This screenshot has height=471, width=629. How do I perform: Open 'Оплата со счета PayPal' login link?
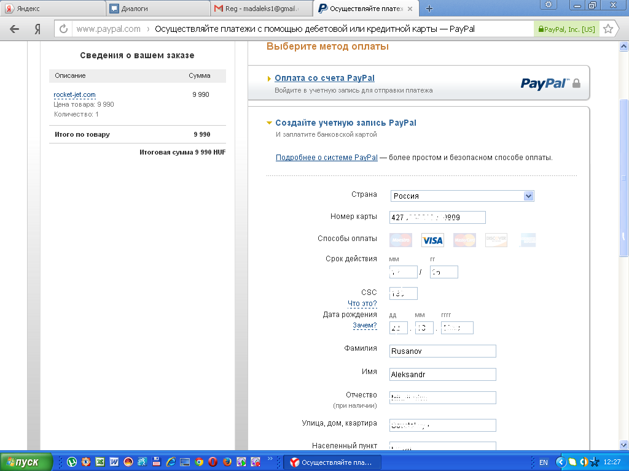point(324,78)
